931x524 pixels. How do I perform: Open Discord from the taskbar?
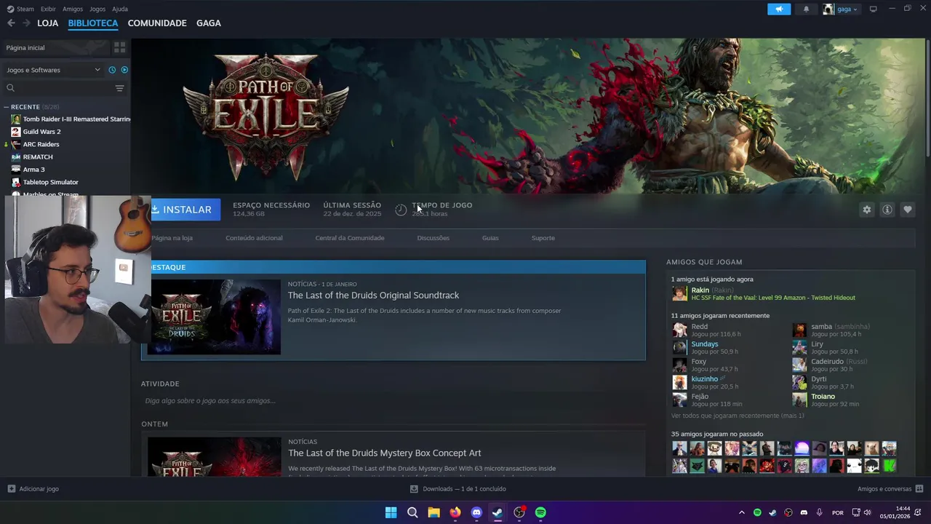476,512
